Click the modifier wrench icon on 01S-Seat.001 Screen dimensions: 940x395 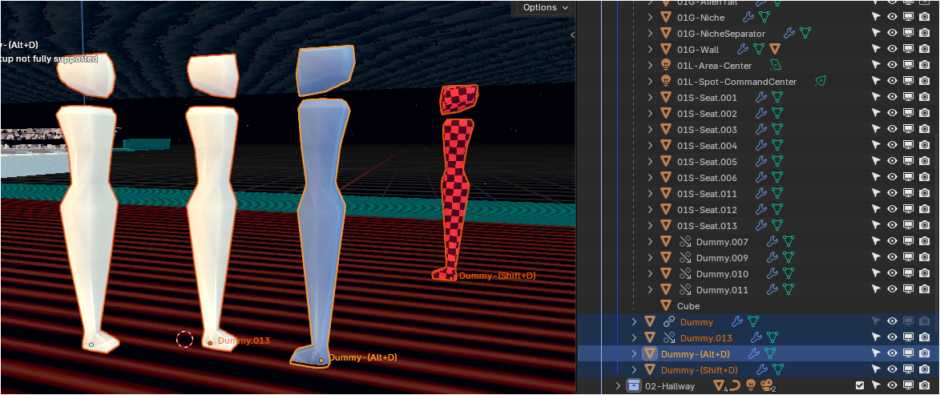click(761, 97)
